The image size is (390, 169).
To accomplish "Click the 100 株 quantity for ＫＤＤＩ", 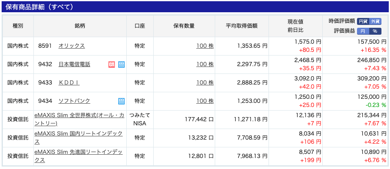I will (205, 82).
